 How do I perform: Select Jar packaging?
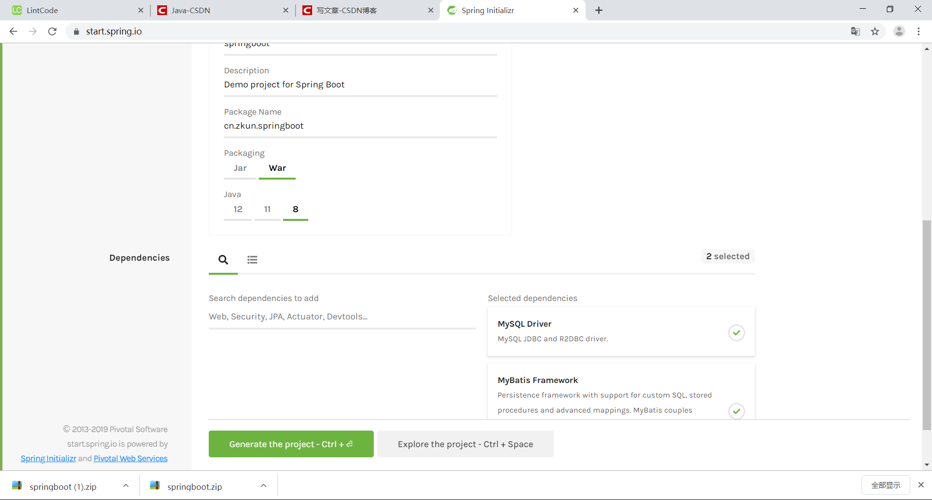(x=240, y=168)
